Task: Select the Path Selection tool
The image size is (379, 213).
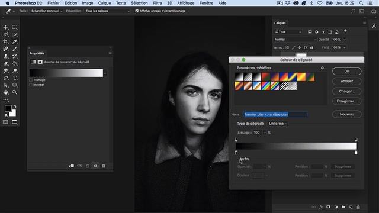Action: pos(5,85)
